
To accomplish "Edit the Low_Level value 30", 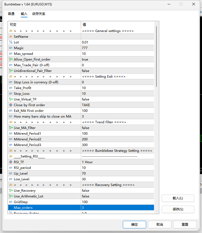I will click(118, 179).
